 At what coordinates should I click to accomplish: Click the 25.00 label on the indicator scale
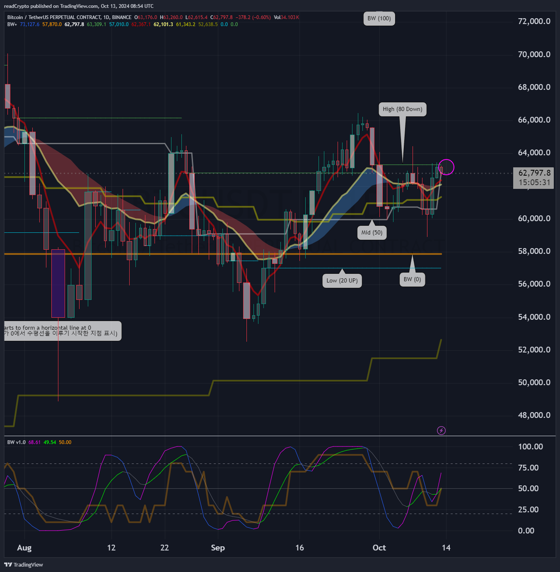(x=528, y=510)
